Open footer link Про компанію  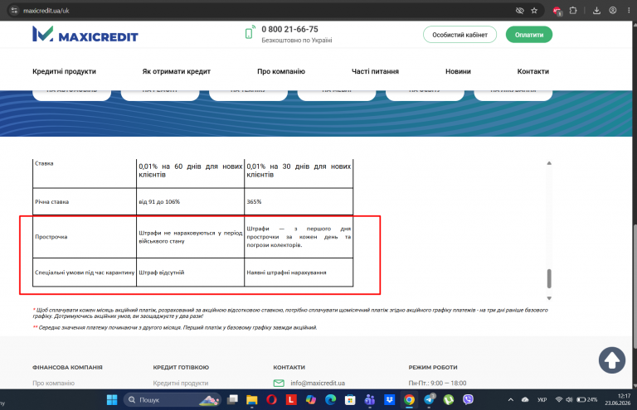pyautogui.click(x=54, y=383)
